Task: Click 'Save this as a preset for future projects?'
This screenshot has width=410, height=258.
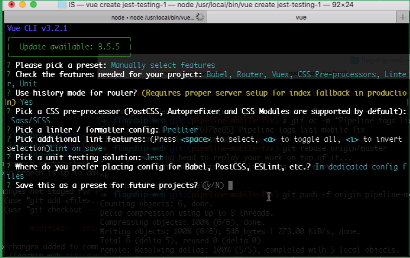Action: point(106,185)
